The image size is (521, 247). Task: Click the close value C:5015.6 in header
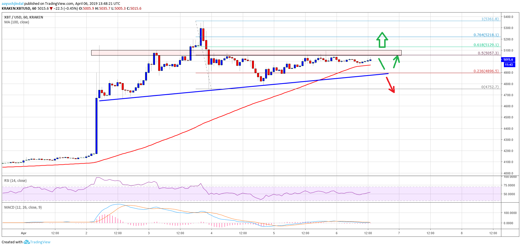click(134, 9)
